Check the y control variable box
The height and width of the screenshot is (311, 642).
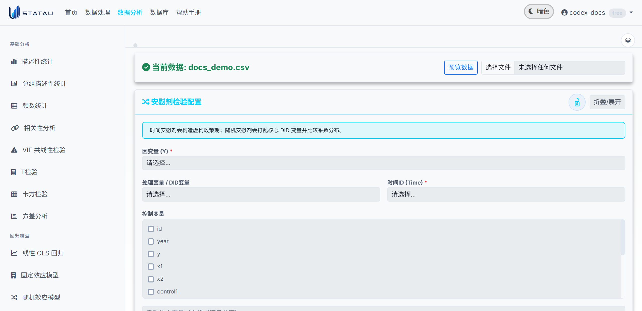(x=151, y=254)
